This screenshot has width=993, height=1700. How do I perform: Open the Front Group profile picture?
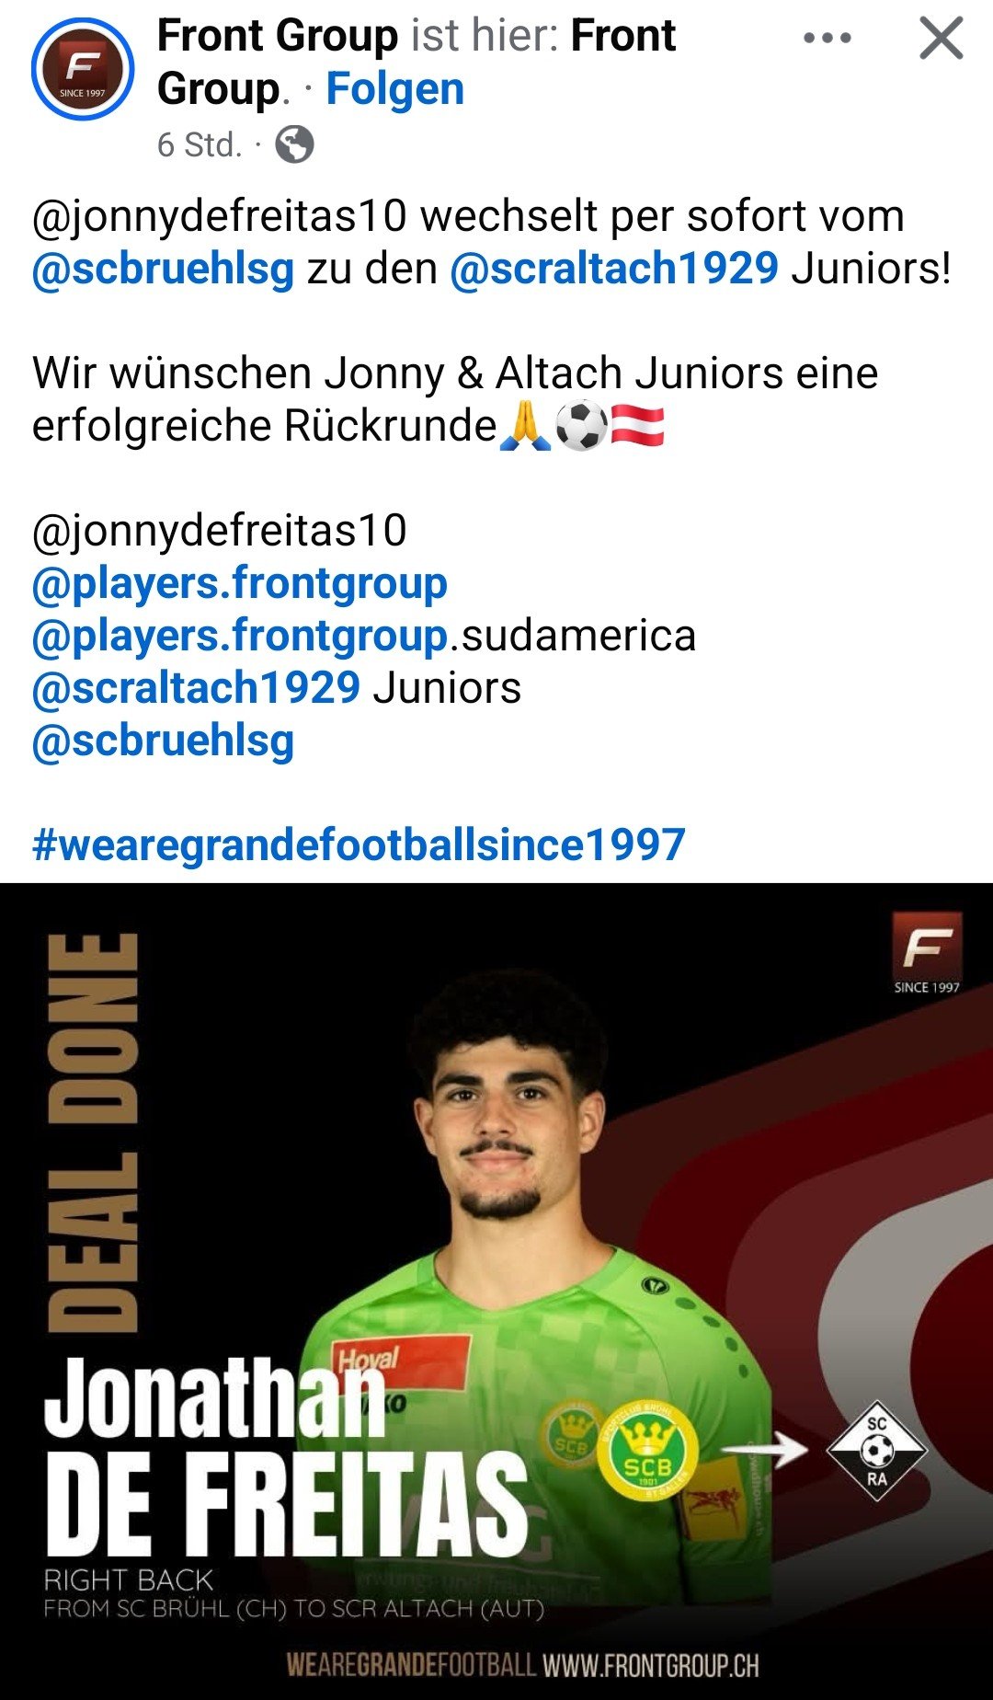coord(83,69)
